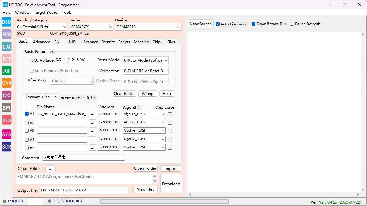367x206 pixels.
Task: Browse file for firmware slot #1
Action: (x=93, y=114)
